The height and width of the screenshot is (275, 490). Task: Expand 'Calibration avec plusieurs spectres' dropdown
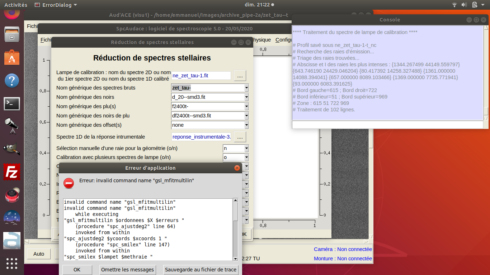coord(246,157)
